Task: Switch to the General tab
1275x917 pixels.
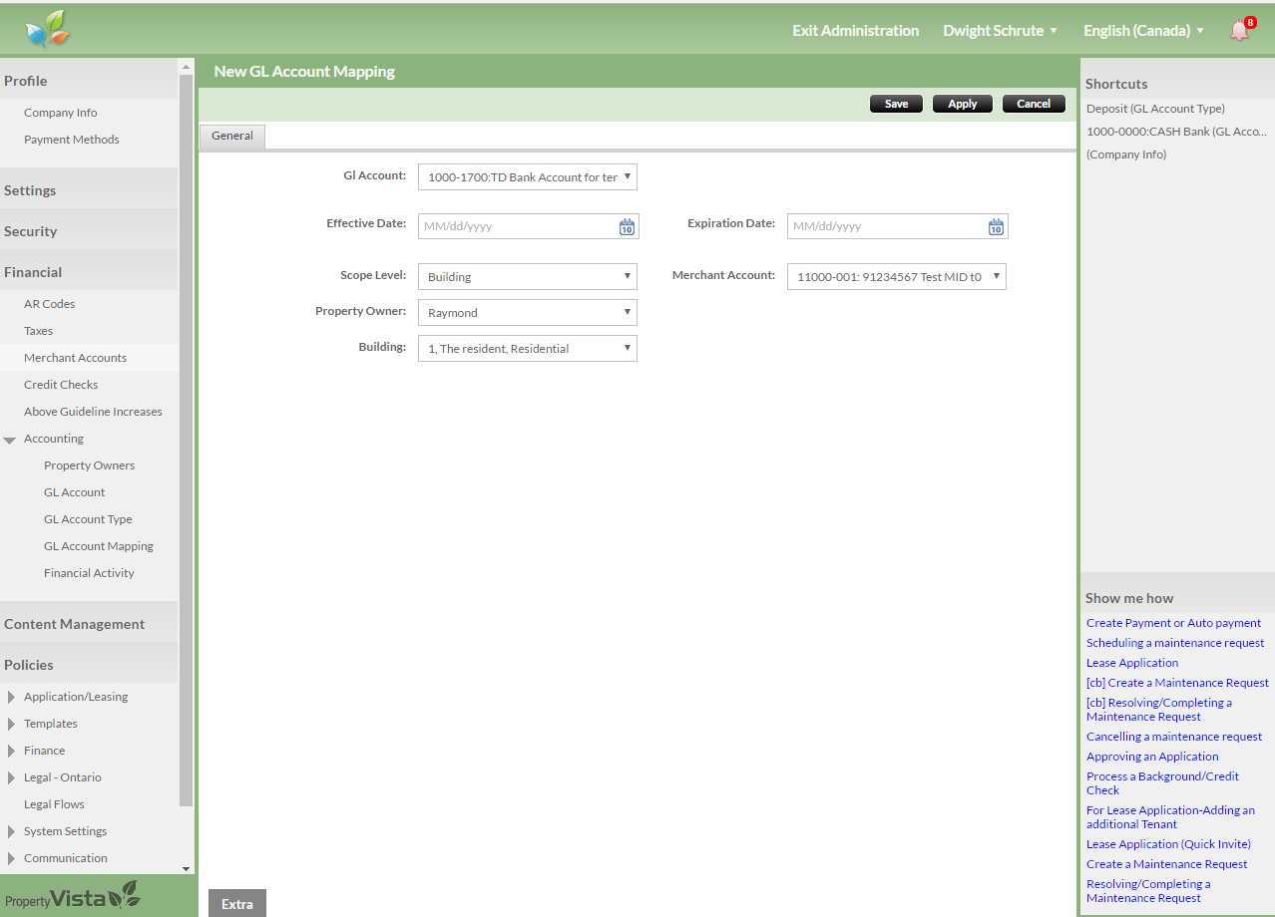Action: point(232,136)
